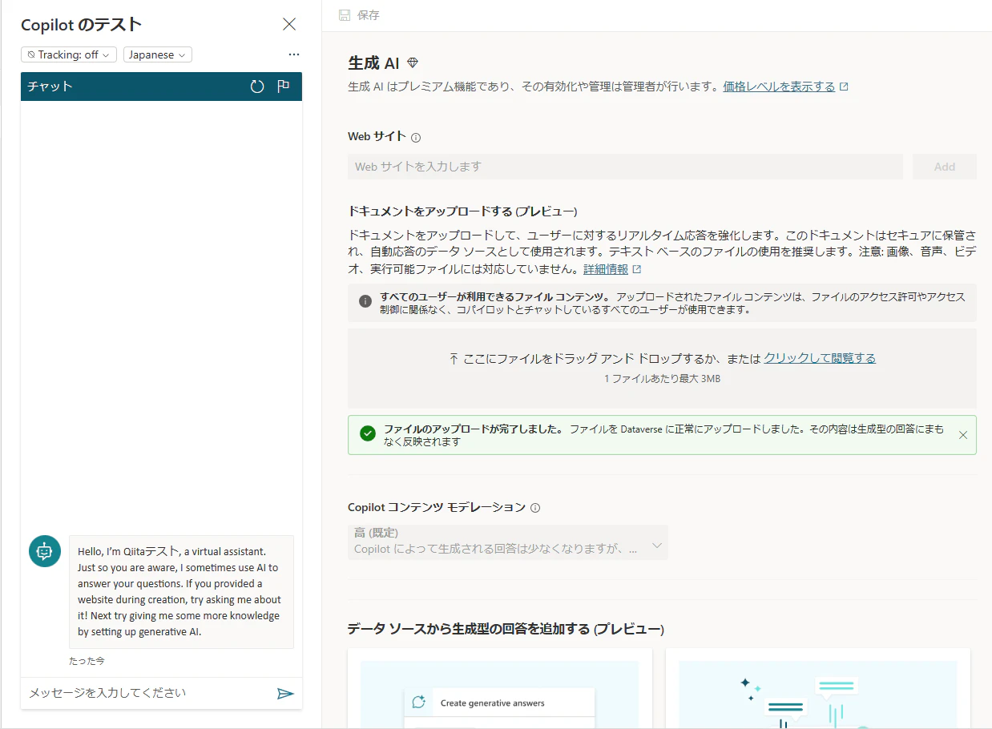This screenshot has height=729, width=992.
Task: Open the 高 (既定) moderation dropdown
Action: pos(508,542)
